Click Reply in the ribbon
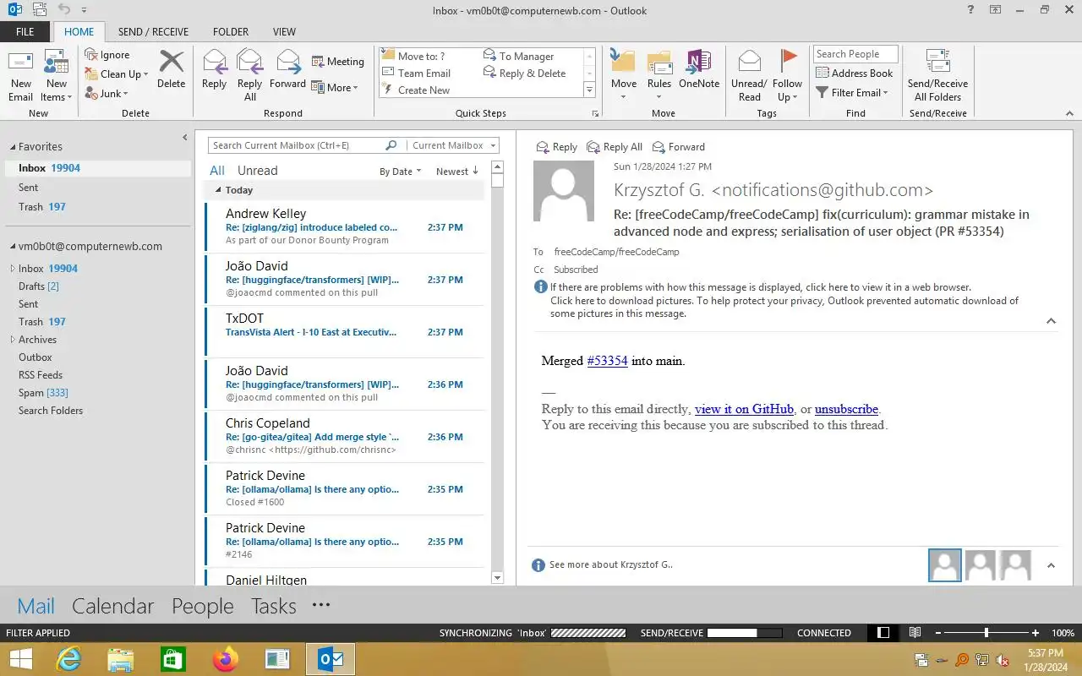This screenshot has height=676, width=1082. coord(214,69)
